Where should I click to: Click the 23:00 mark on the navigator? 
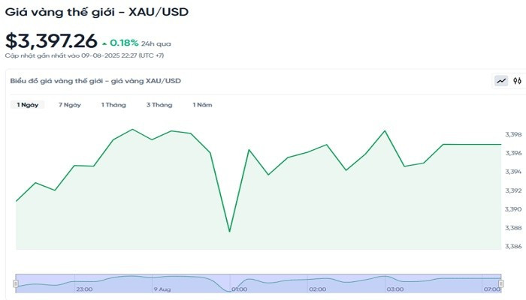coord(84,289)
